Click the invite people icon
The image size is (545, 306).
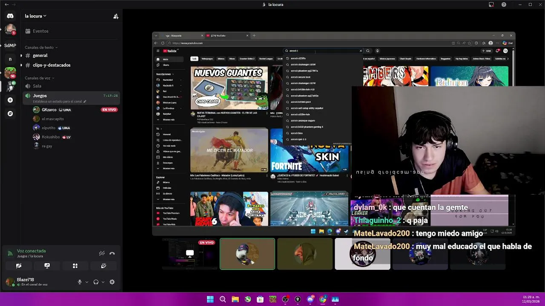pos(116,16)
